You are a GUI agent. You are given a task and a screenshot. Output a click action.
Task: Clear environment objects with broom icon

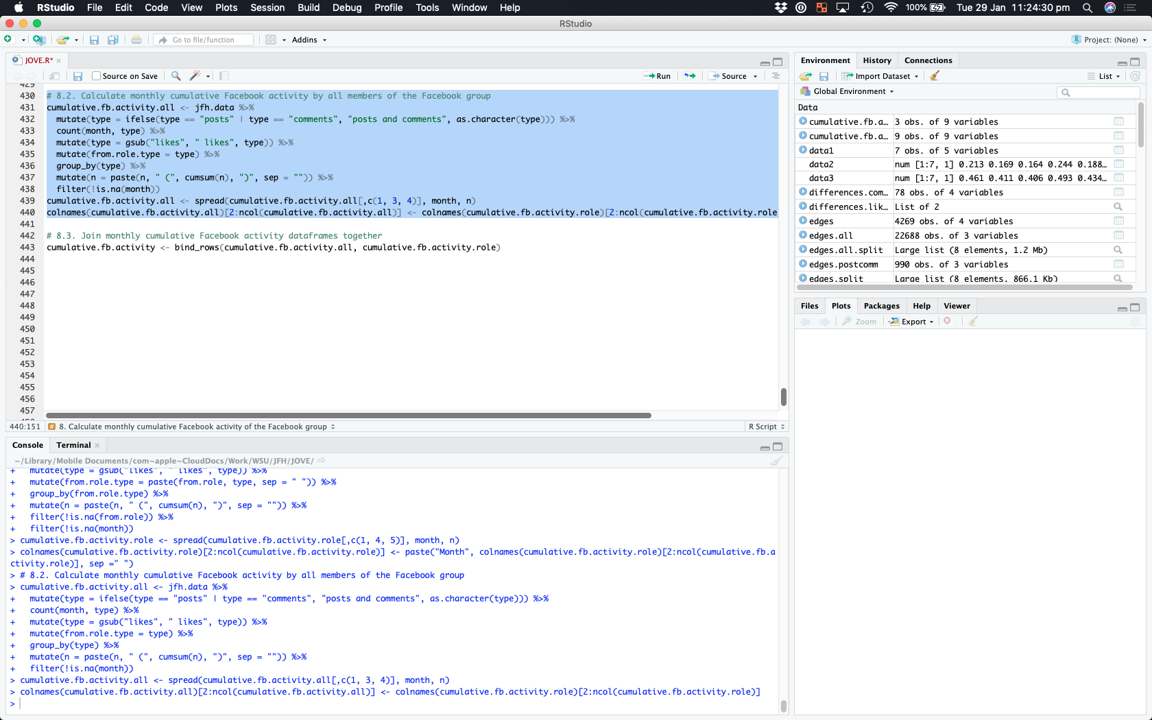pos(935,76)
